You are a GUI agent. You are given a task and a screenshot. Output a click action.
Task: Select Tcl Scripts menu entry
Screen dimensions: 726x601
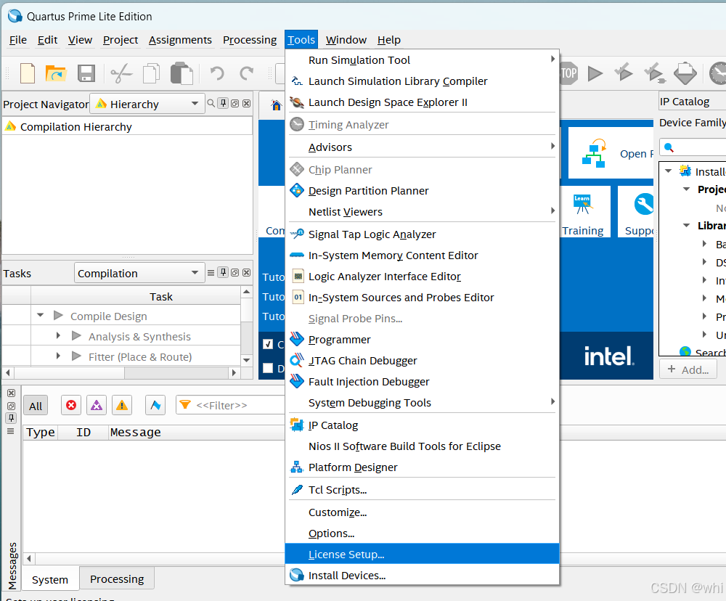422,489
